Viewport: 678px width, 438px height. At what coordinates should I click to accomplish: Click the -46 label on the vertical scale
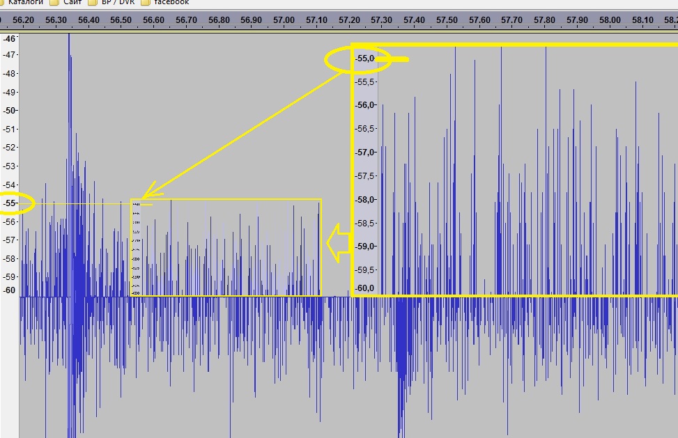10,38
